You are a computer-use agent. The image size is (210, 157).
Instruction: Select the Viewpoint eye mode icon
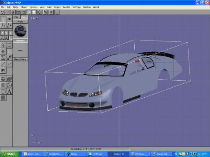tap(9, 19)
